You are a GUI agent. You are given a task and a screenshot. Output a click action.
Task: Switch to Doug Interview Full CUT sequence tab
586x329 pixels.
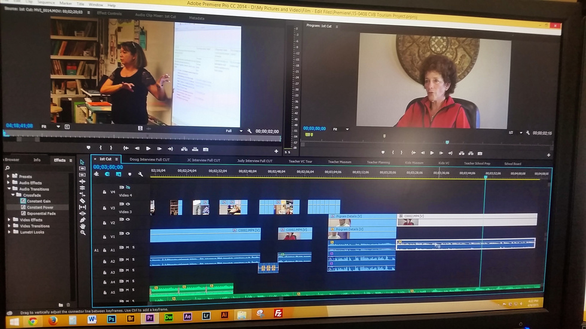tap(149, 161)
